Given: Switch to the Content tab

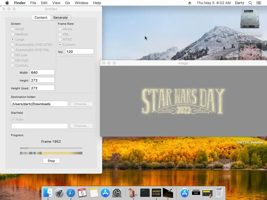Looking at the screenshot, I should tap(41, 17).
